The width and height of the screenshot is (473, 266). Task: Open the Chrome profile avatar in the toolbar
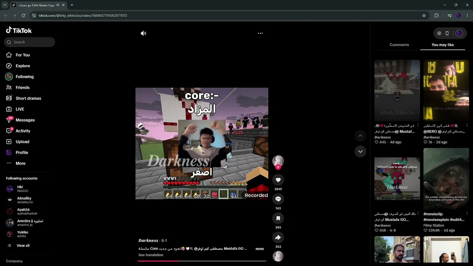(459, 16)
